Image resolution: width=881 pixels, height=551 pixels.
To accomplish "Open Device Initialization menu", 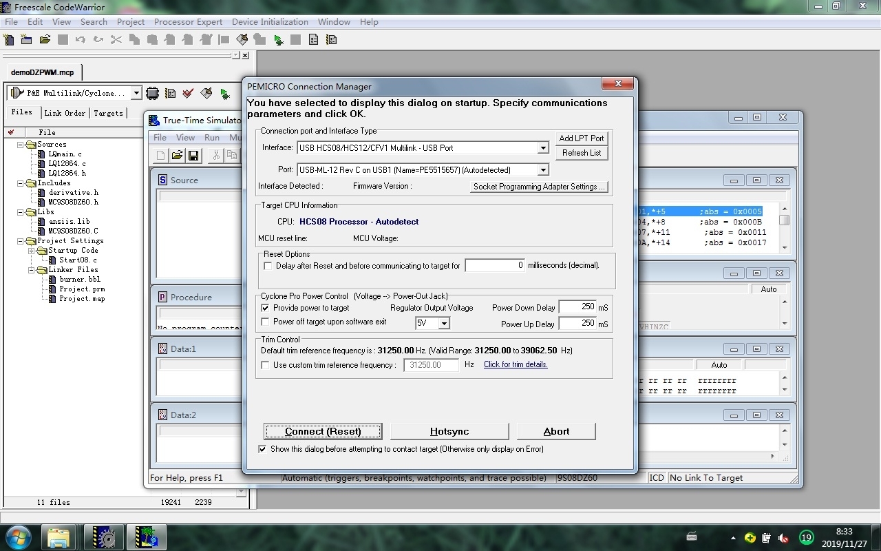I will pos(270,22).
